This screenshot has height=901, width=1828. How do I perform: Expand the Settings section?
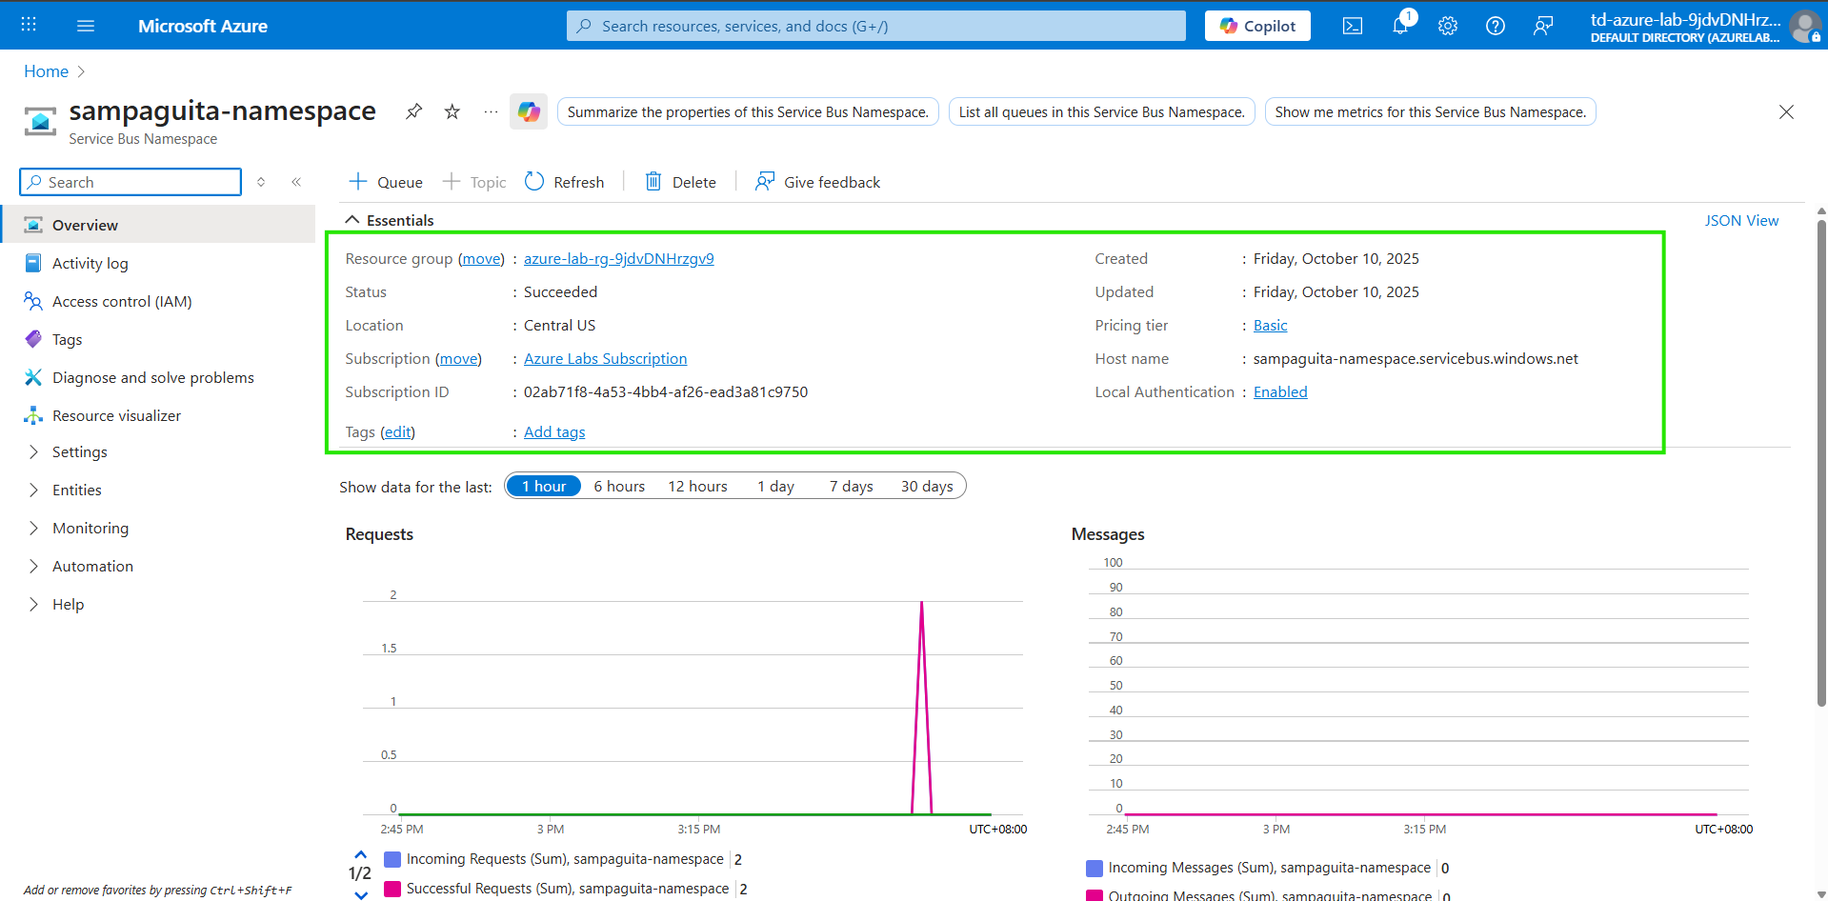(79, 451)
